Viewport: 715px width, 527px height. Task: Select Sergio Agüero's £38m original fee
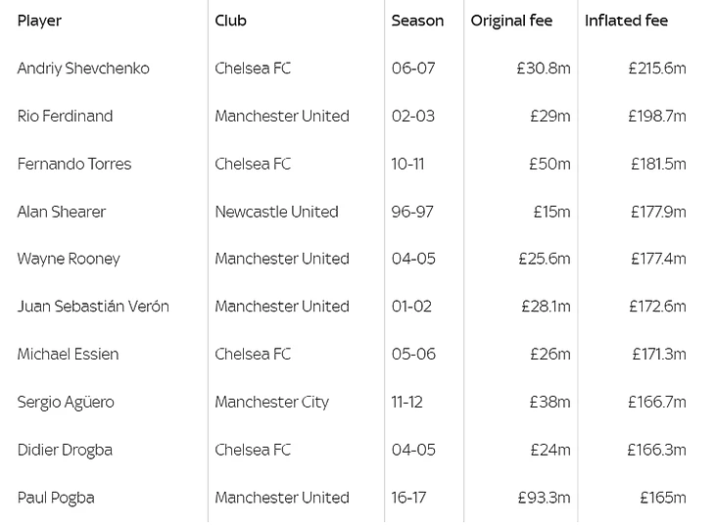coord(549,403)
